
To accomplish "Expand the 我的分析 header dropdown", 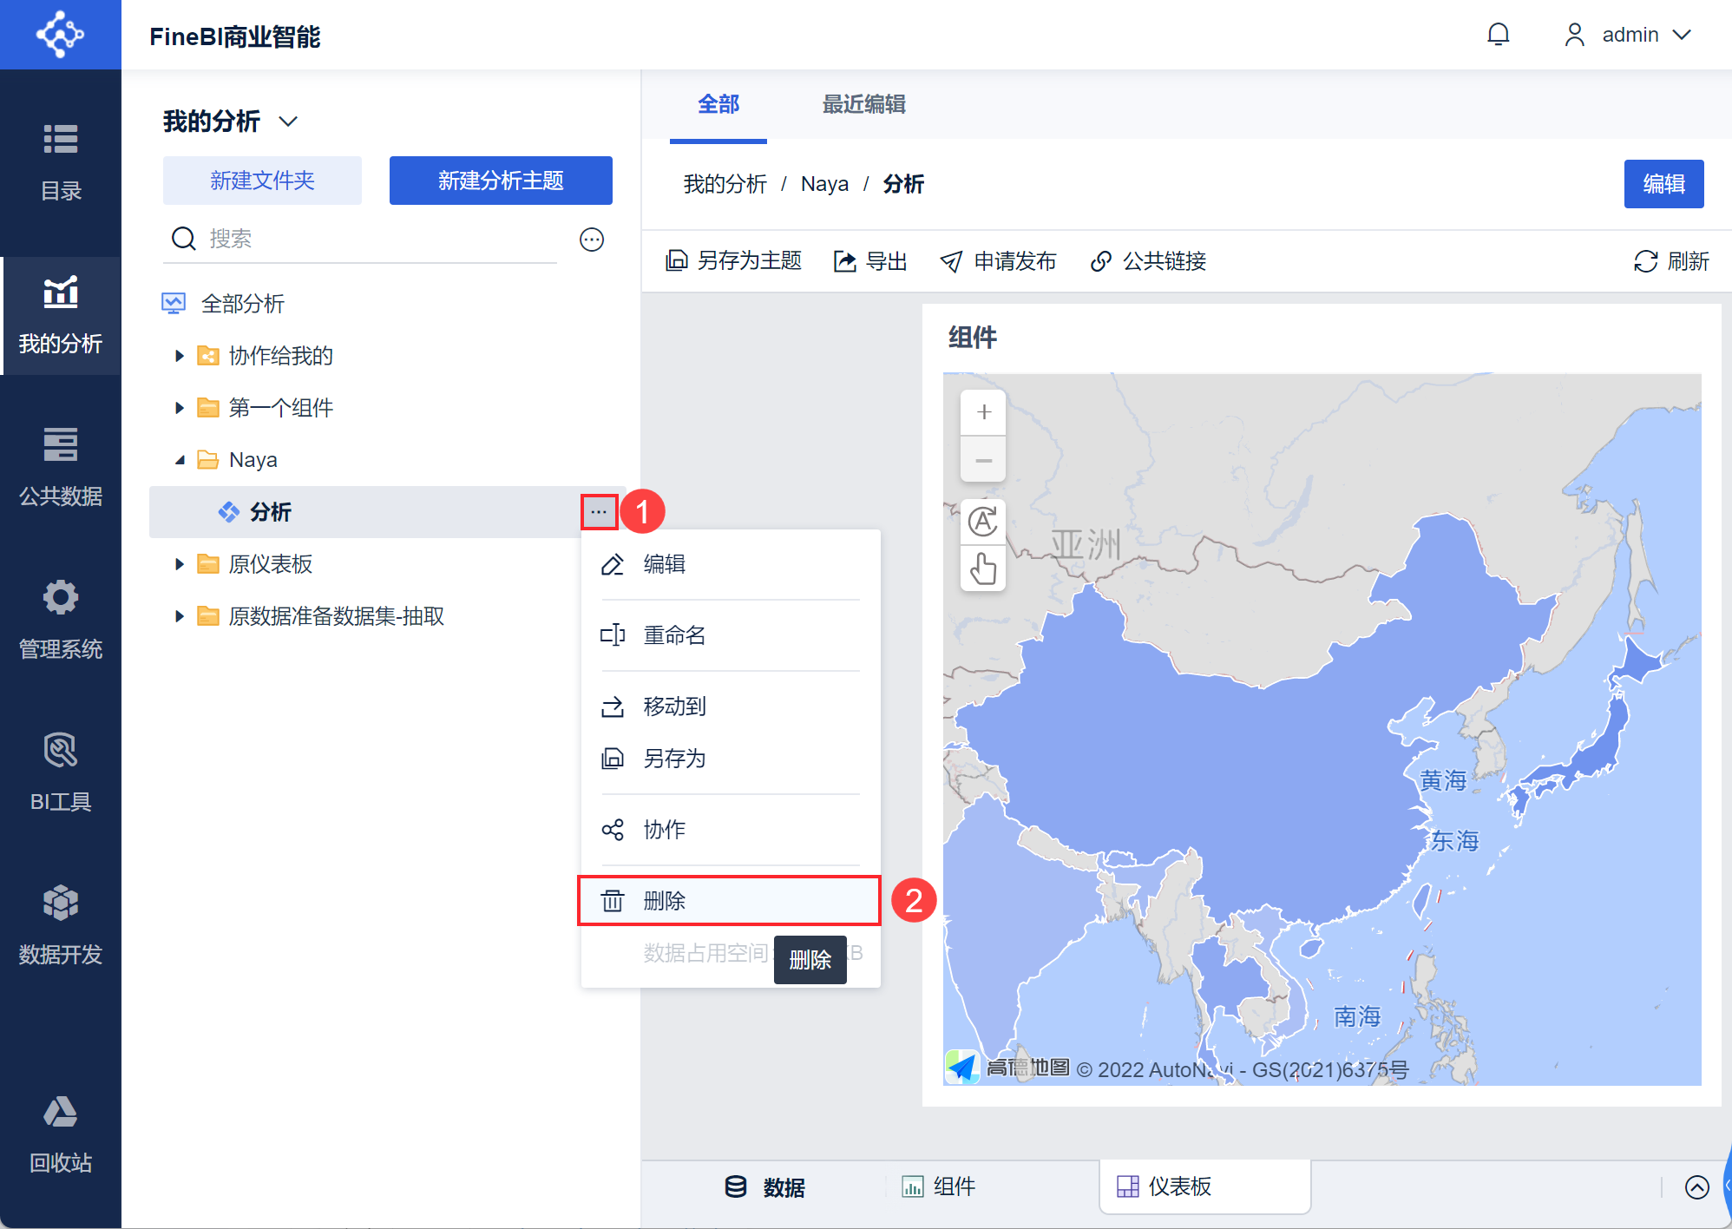I will tap(288, 122).
